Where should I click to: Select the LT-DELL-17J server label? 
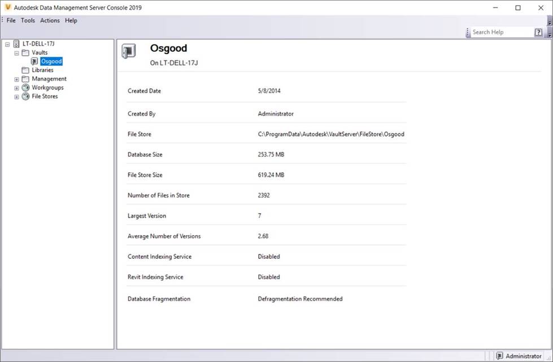[38, 43]
